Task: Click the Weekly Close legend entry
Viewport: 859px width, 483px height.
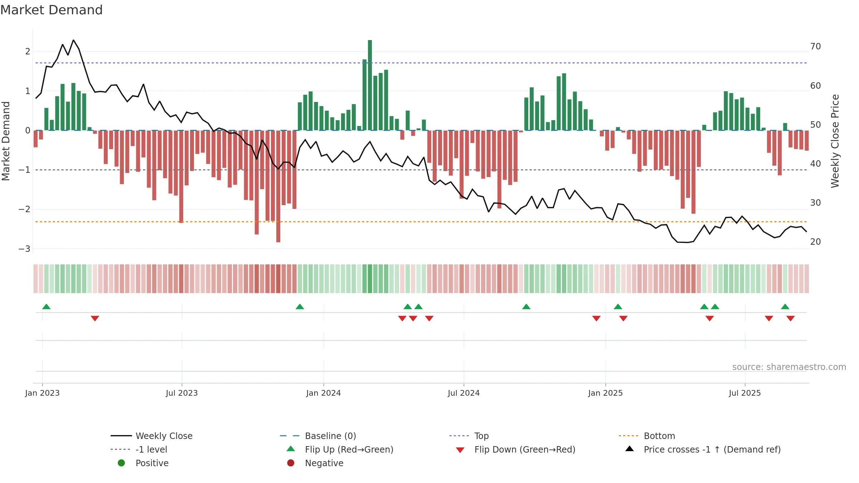Action: point(151,436)
